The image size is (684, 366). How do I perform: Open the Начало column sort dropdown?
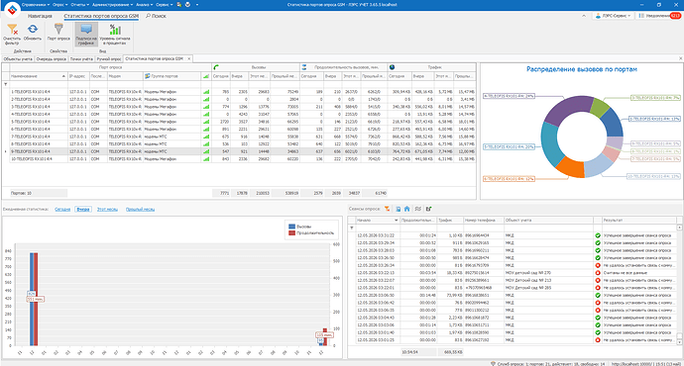click(x=397, y=221)
